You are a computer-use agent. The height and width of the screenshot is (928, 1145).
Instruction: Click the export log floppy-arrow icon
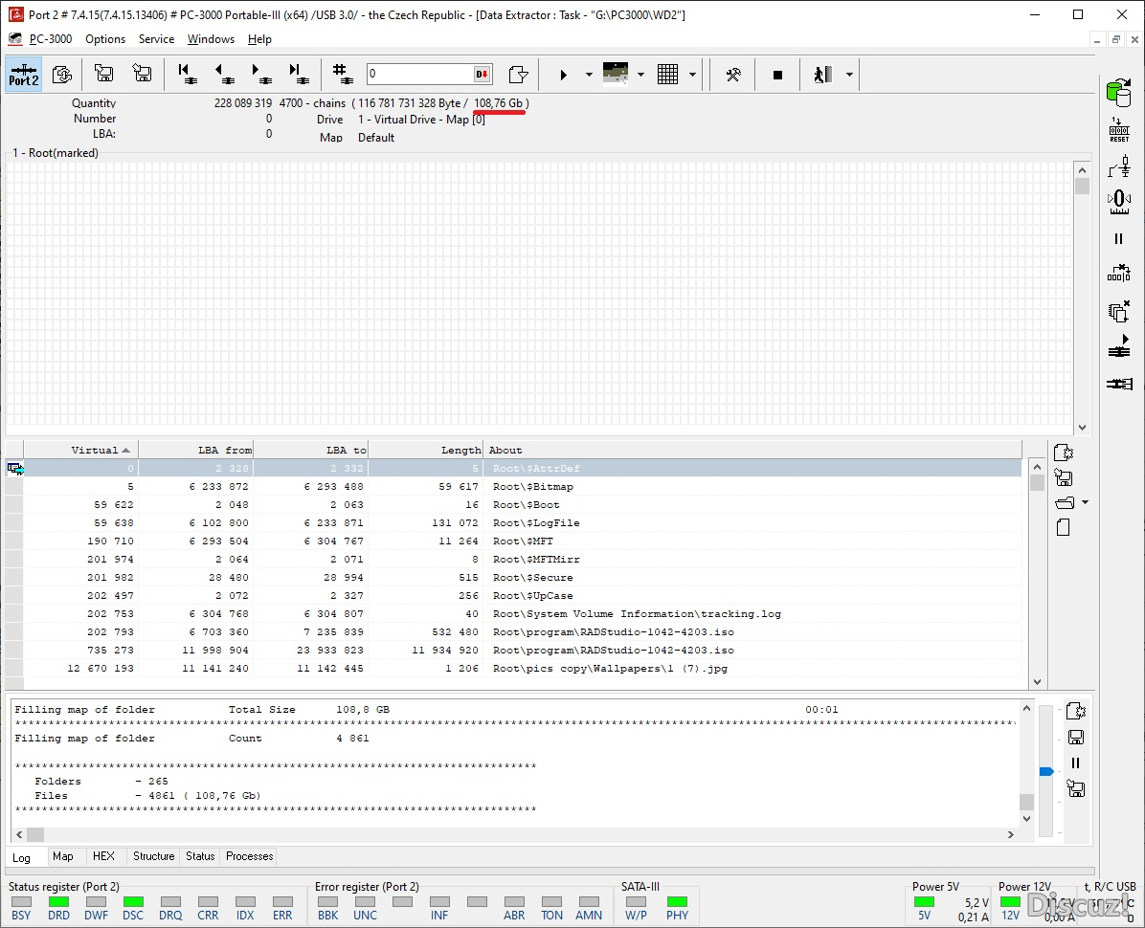(x=1076, y=788)
